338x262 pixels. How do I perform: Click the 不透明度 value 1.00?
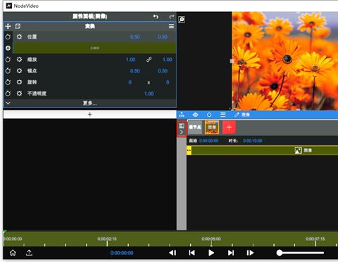pos(149,93)
